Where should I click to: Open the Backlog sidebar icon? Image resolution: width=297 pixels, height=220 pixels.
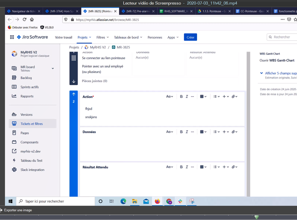point(14,78)
